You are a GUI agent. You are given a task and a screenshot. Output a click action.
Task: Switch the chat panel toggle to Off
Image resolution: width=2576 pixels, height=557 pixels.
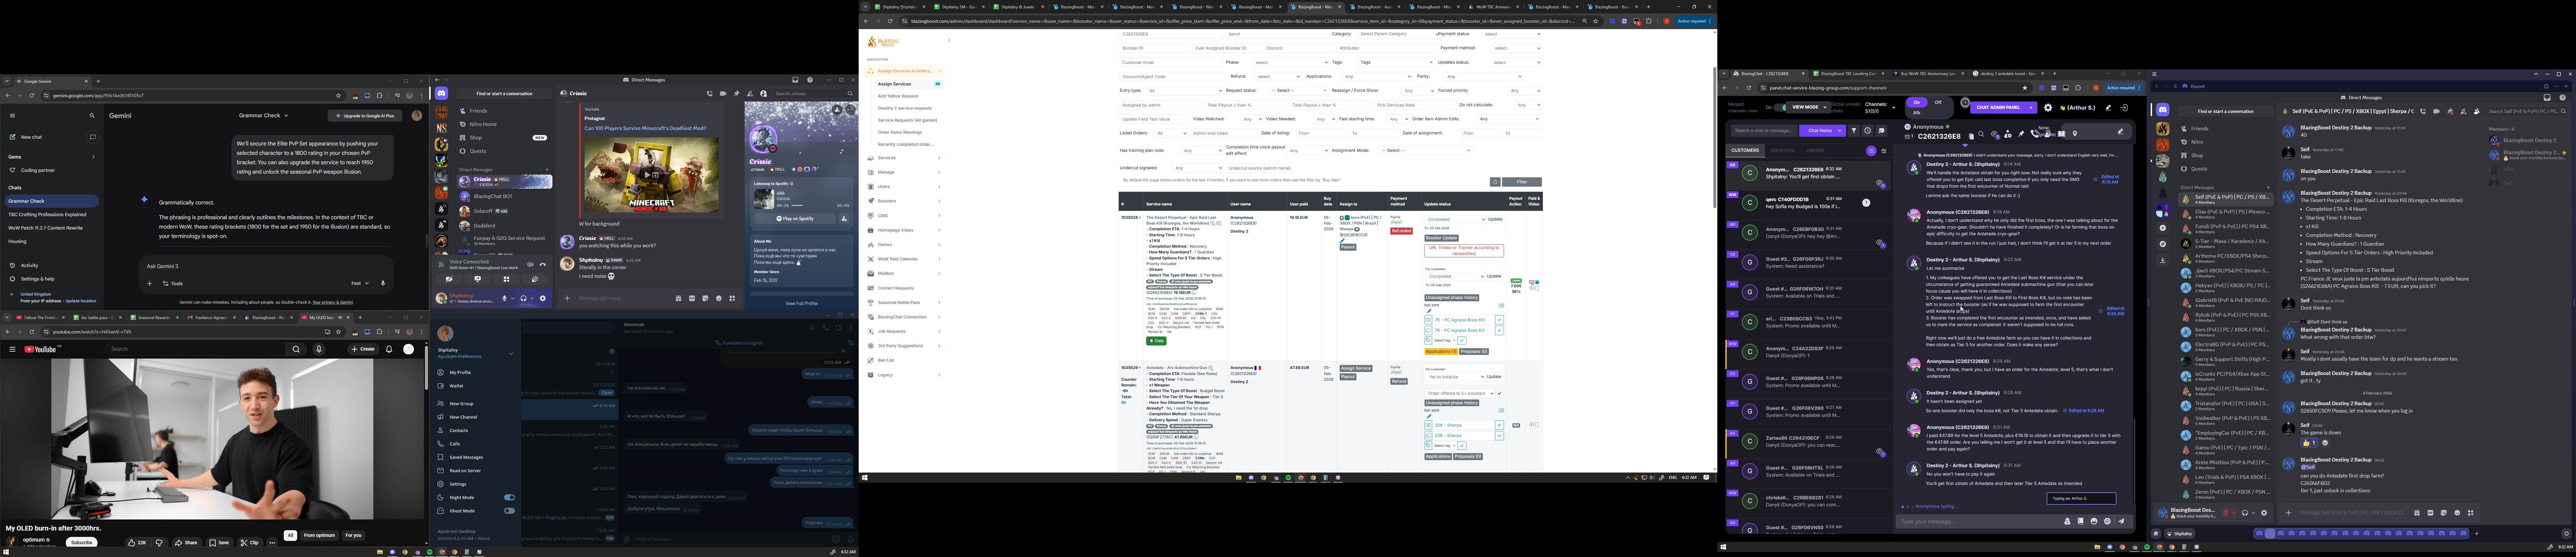1938,102
